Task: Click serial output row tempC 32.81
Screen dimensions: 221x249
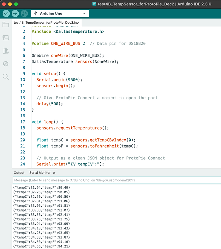Action: coord(42,201)
